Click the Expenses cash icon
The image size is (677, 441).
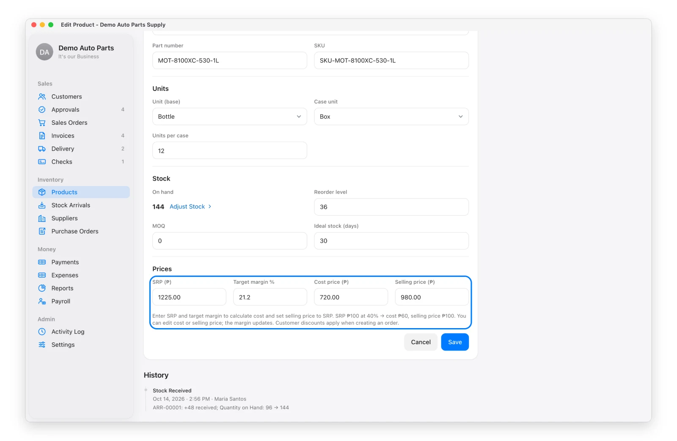pos(42,275)
